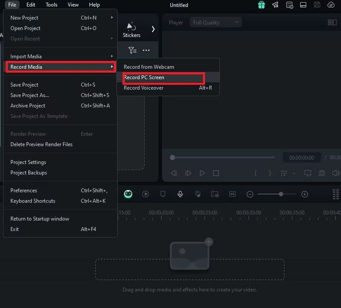Open Project Backups

click(x=60, y=173)
